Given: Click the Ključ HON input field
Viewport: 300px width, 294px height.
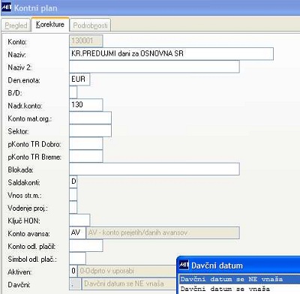Looking at the screenshot, I should pyautogui.click(x=79, y=220).
